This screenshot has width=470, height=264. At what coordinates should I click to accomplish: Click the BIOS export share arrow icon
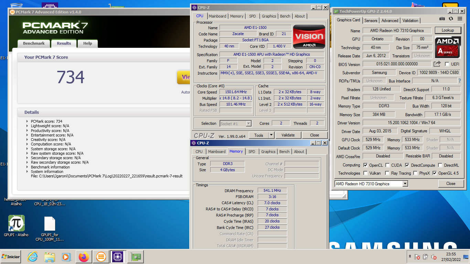tap(437, 64)
